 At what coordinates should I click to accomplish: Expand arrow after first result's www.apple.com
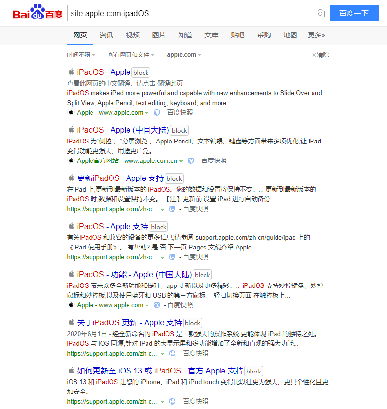[x=147, y=113]
